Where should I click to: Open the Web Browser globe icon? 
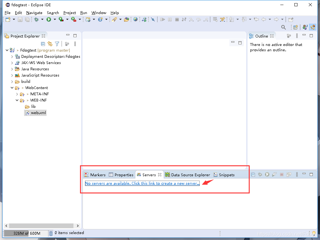[135, 19]
